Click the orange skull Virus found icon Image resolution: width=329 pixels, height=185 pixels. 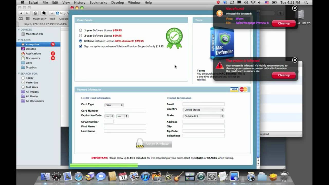220,13
